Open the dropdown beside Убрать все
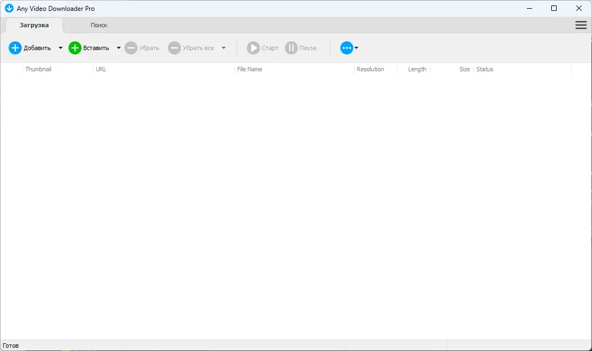 pos(223,48)
